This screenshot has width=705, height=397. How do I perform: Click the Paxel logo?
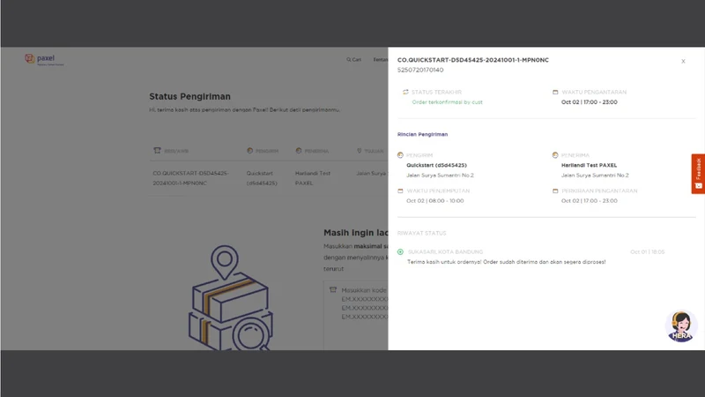(x=45, y=59)
